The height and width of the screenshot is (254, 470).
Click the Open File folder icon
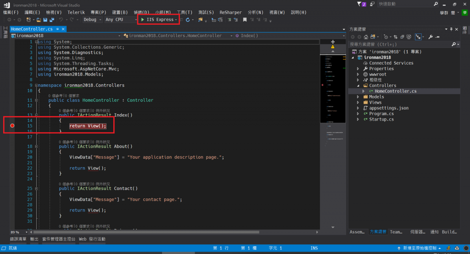click(39, 20)
